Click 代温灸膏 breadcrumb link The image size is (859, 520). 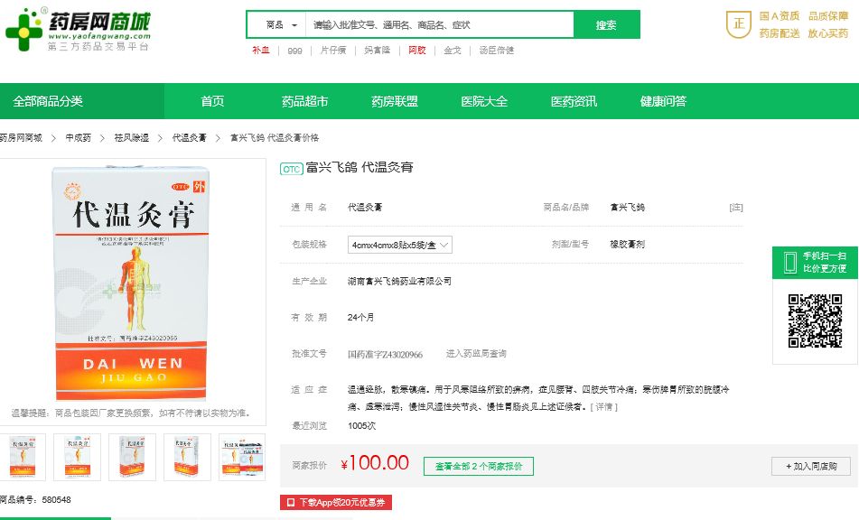[190, 138]
